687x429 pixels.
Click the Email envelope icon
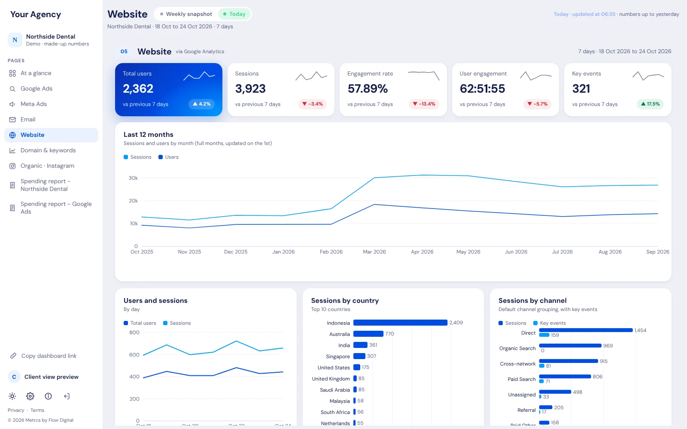point(12,120)
